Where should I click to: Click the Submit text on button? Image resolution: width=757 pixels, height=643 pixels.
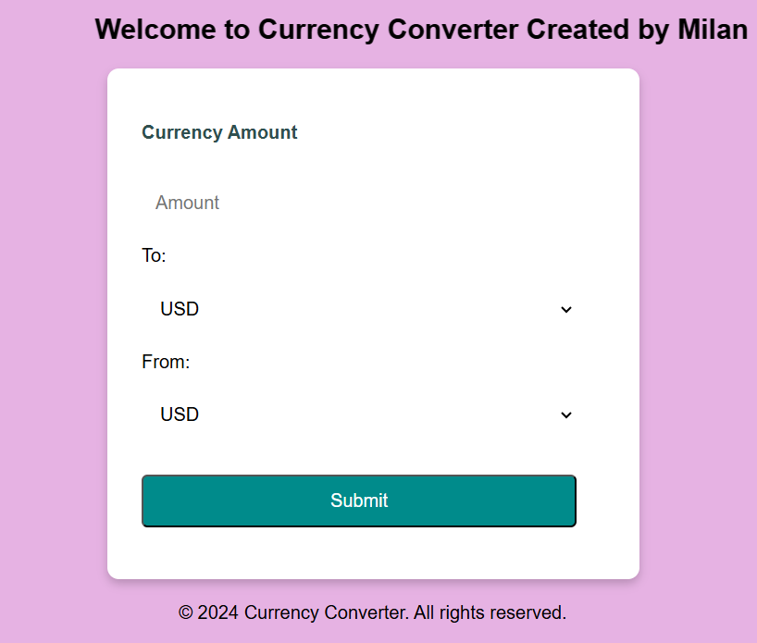pos(359,501)
